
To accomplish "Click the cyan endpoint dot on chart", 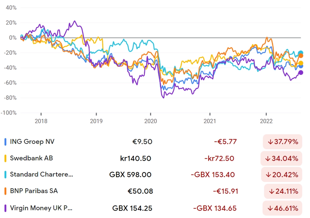I will click(x=300, y=53).
